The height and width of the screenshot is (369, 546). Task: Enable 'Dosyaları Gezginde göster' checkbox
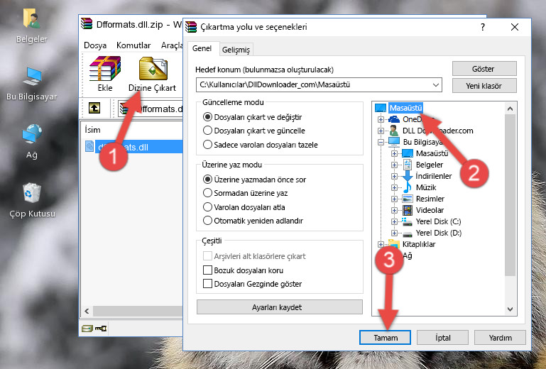207,283
